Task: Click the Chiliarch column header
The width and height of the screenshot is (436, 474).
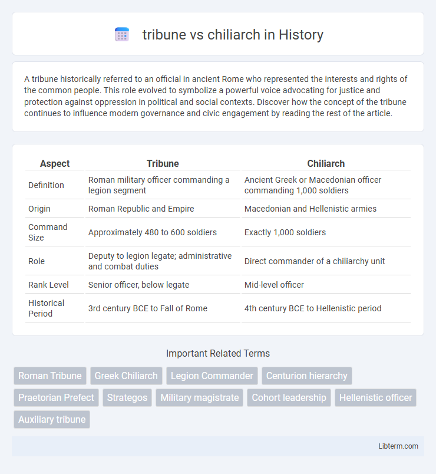Action: tap(326, 163)
